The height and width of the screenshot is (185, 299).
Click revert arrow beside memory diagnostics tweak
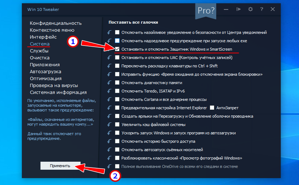109,83
